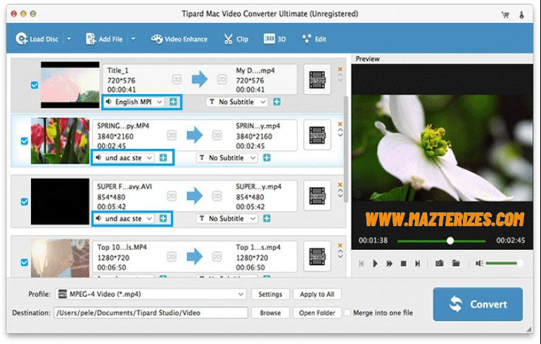Screen dimensions: 541x344
Task: Open the snapshot folder icon
Action: point(456,263)
